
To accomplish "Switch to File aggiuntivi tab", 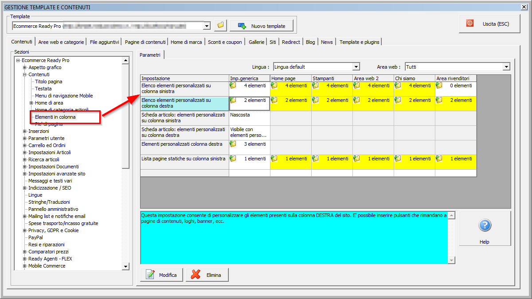I will [104, 42].
